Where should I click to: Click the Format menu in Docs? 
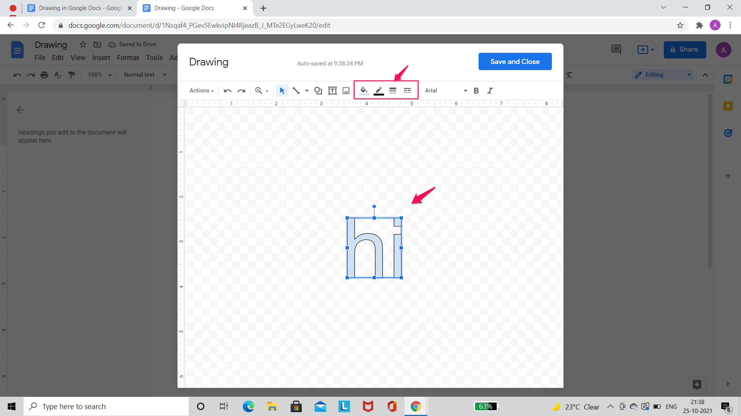tap(127, 57)
